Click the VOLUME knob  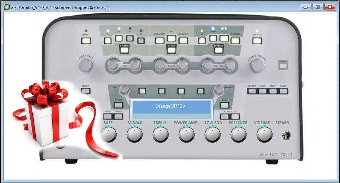point(264,134)
